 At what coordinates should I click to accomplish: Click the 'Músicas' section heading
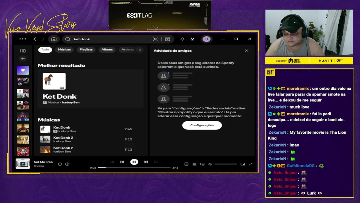click(x=49, y=120)
